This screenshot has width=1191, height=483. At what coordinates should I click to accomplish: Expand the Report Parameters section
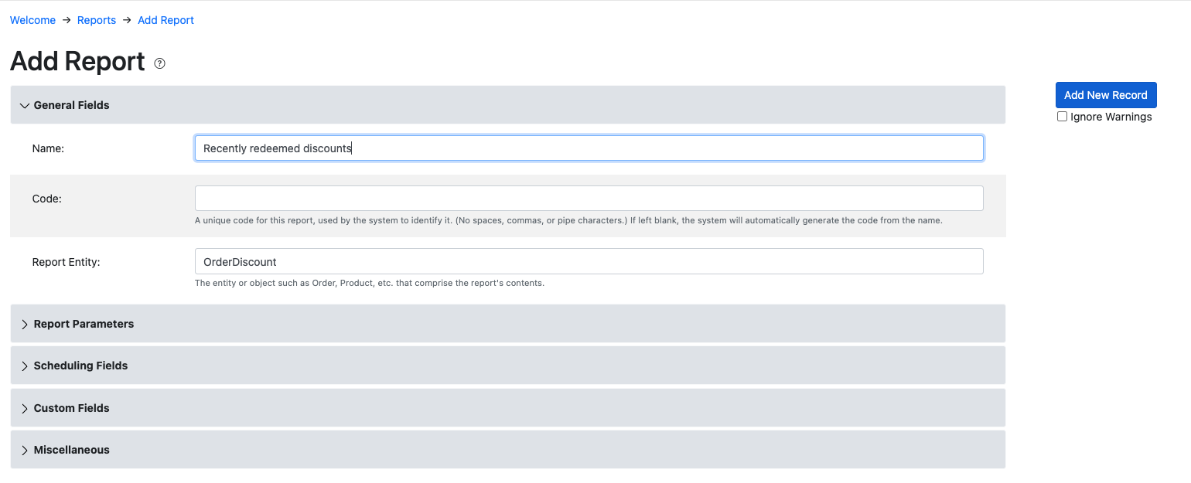[507, 324]
